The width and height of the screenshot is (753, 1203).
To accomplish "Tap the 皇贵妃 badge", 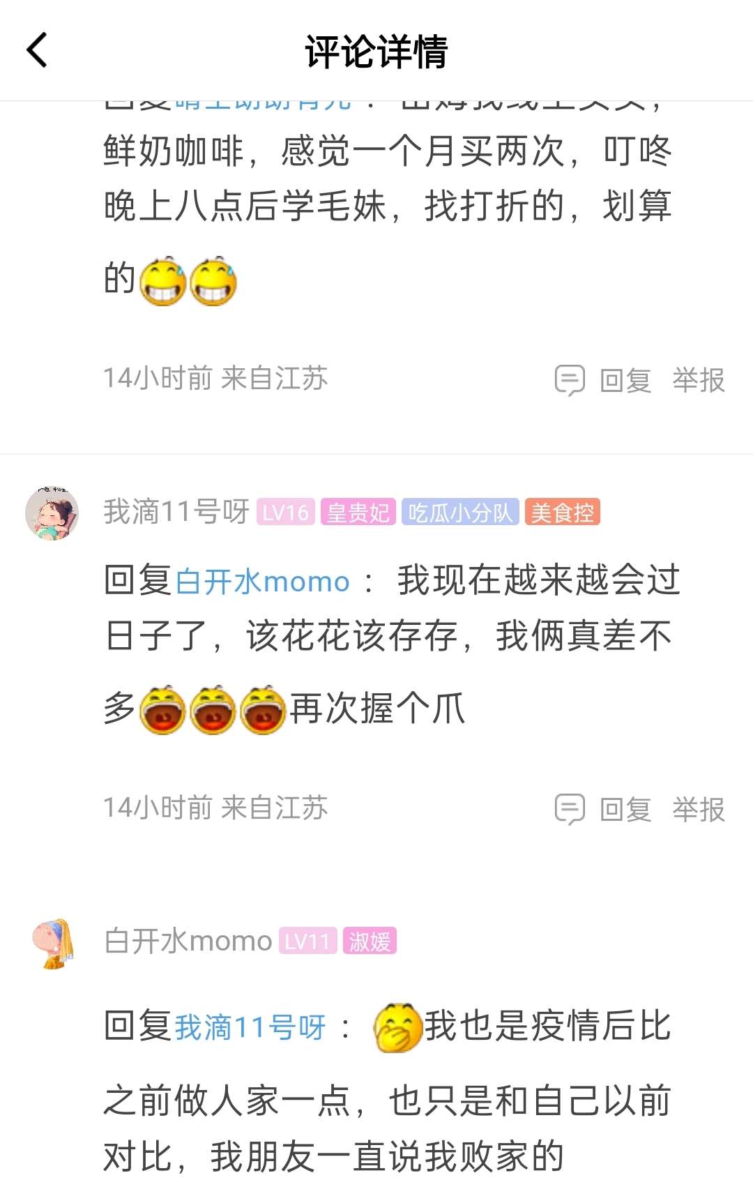I will [358, 513].
